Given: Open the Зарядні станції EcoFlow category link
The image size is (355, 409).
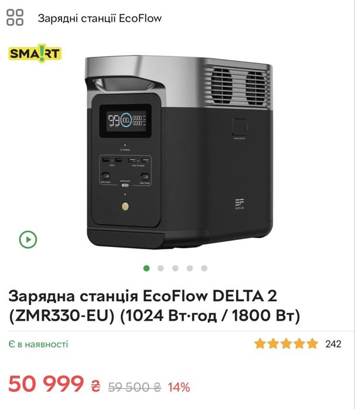Looking at the screenshot, I should click(100, 18).
